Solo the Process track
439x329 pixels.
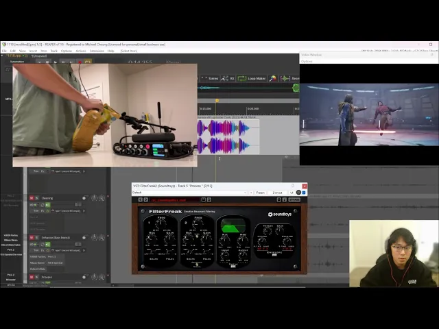(36, 277)
